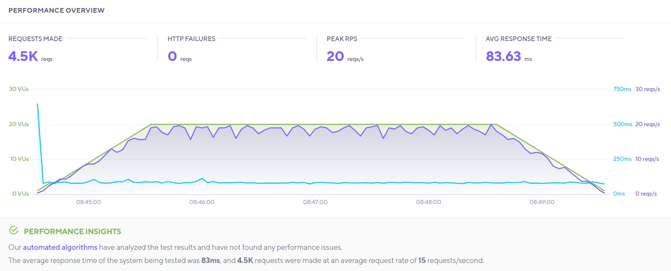Click the 30 reqs/s axis label
671x271 pixels.
[647, 89]
